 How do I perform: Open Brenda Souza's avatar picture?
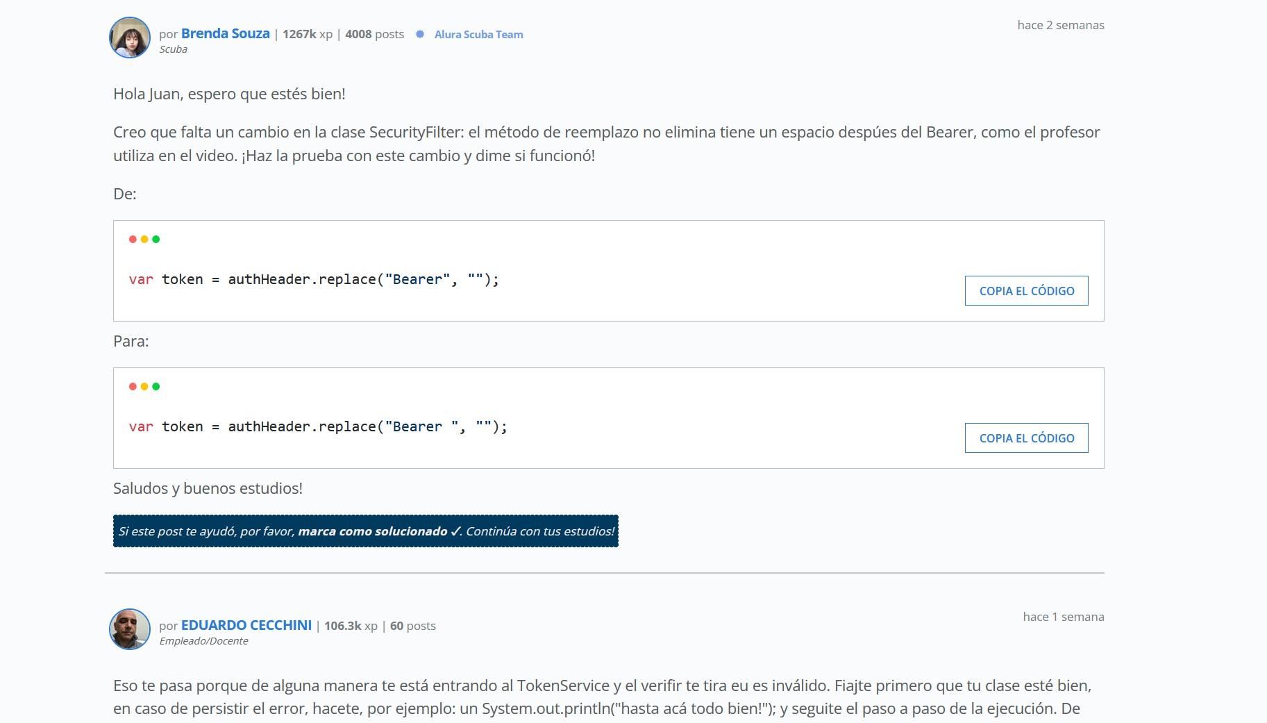(130, 38)
